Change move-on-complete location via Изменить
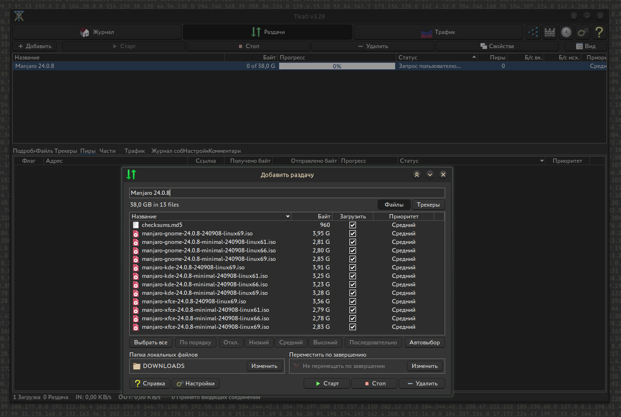621x417 pixels. click(425, 366)
